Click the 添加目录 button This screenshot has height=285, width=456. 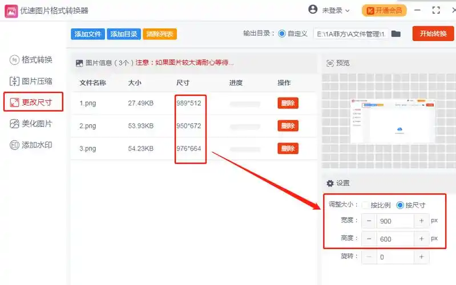coord(124,34)
